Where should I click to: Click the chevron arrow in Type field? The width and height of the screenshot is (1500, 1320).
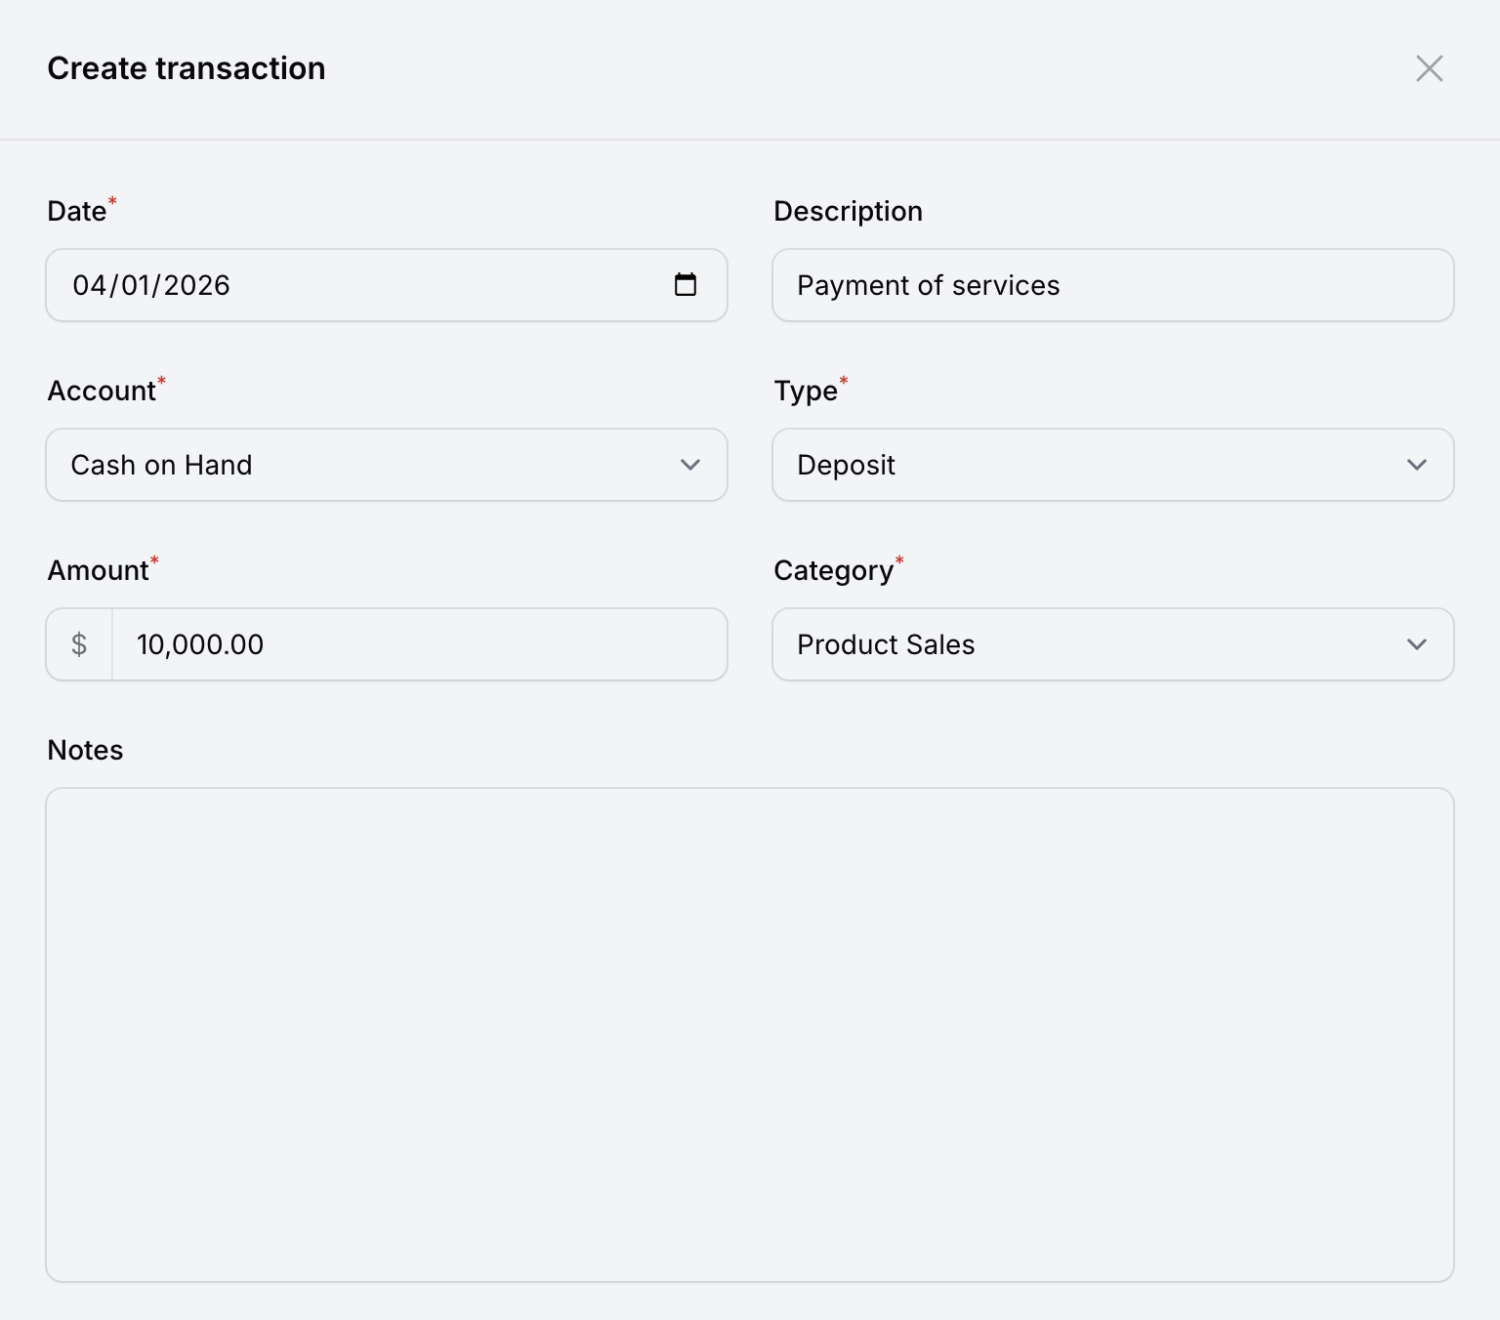coord(1417,465)
